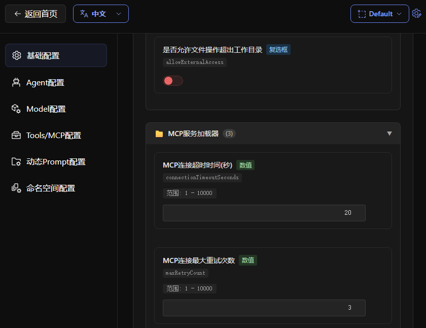
Task: Click the yellow folder icon beside MCP服务加载器
Action: pyautogui.click(x=159, y=134)
